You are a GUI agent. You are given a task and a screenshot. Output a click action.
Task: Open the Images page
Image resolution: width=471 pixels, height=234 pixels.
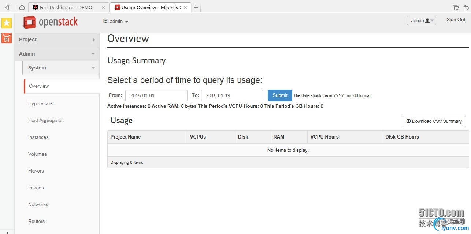(x=36, y=188)
